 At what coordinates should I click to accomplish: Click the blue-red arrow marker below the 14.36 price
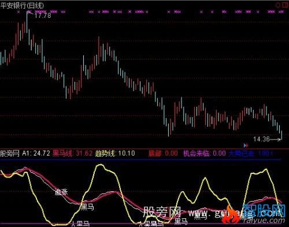246,145
